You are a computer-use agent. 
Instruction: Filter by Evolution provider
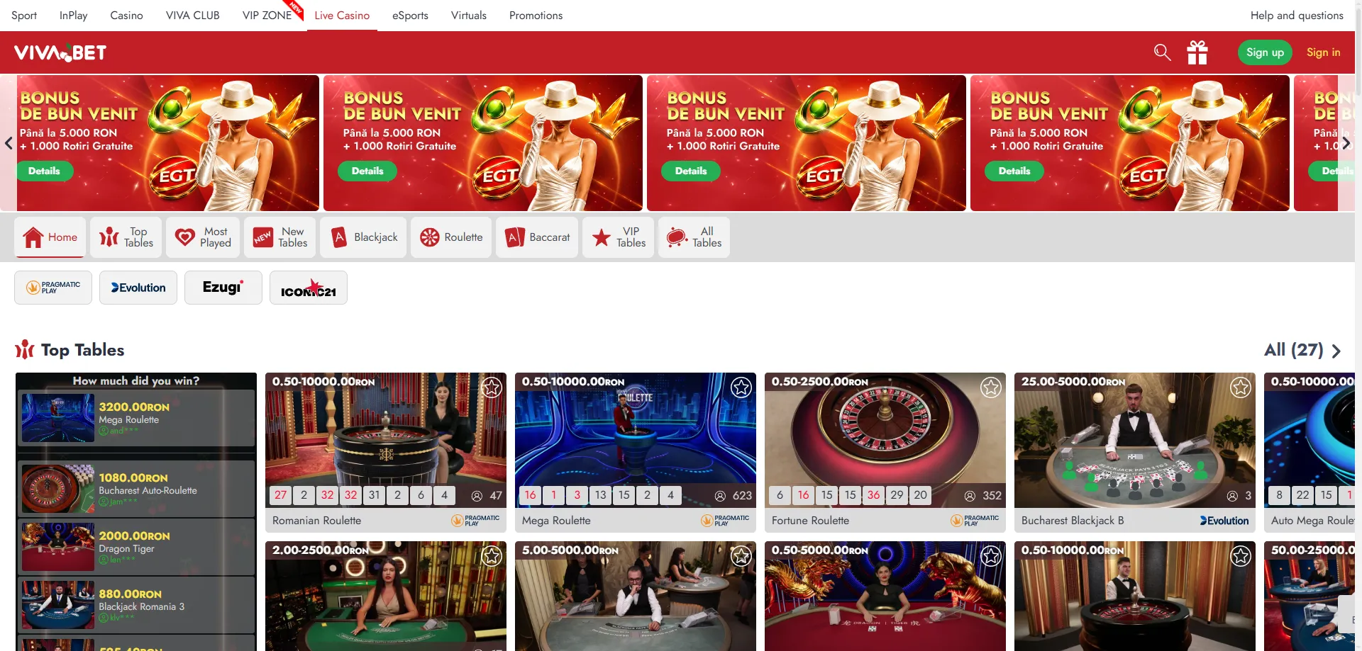point(138,288)
